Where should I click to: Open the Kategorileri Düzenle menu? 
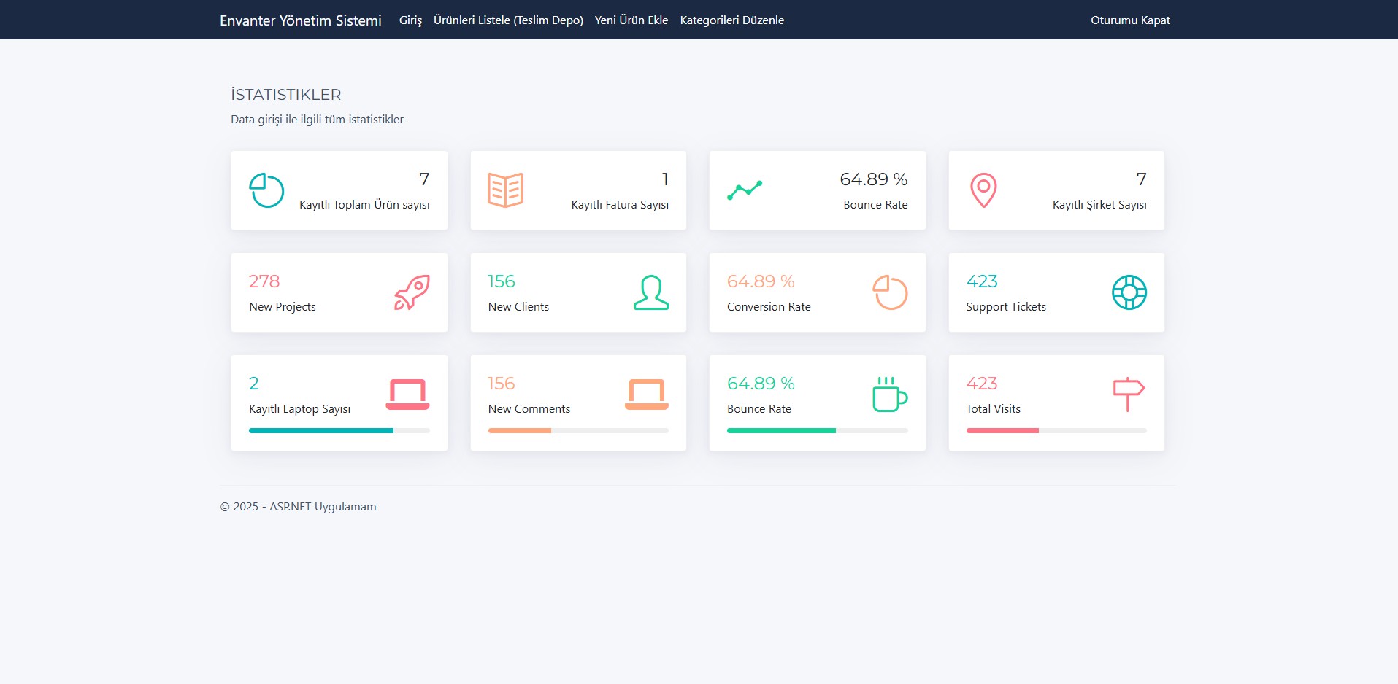(731, 20)
